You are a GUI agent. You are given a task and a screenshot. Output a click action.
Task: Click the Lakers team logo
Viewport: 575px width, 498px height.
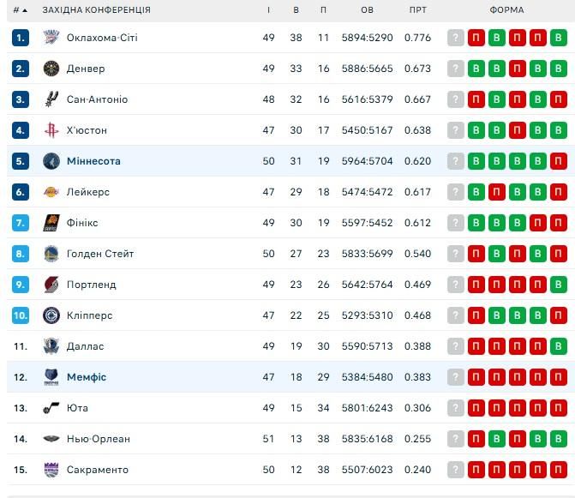point(51,192)
